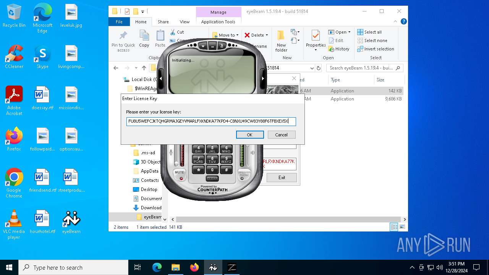Open the eyeBeam desktop shortcut

click(x=71, y=222)
